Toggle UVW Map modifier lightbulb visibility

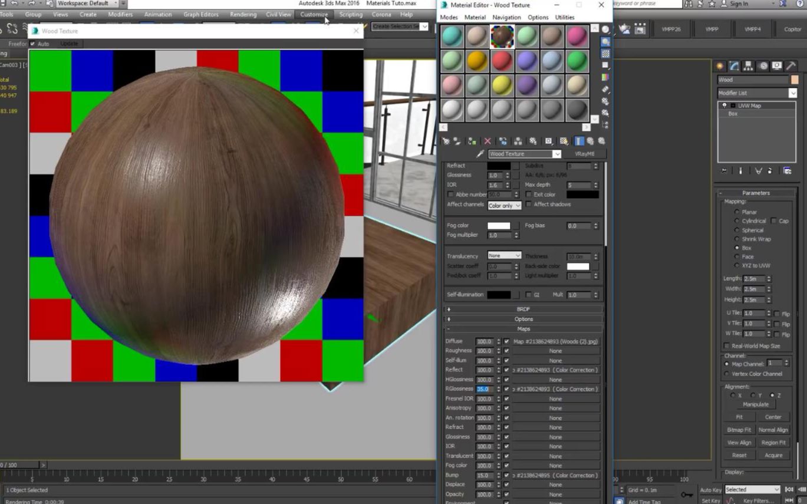(724, 106)
